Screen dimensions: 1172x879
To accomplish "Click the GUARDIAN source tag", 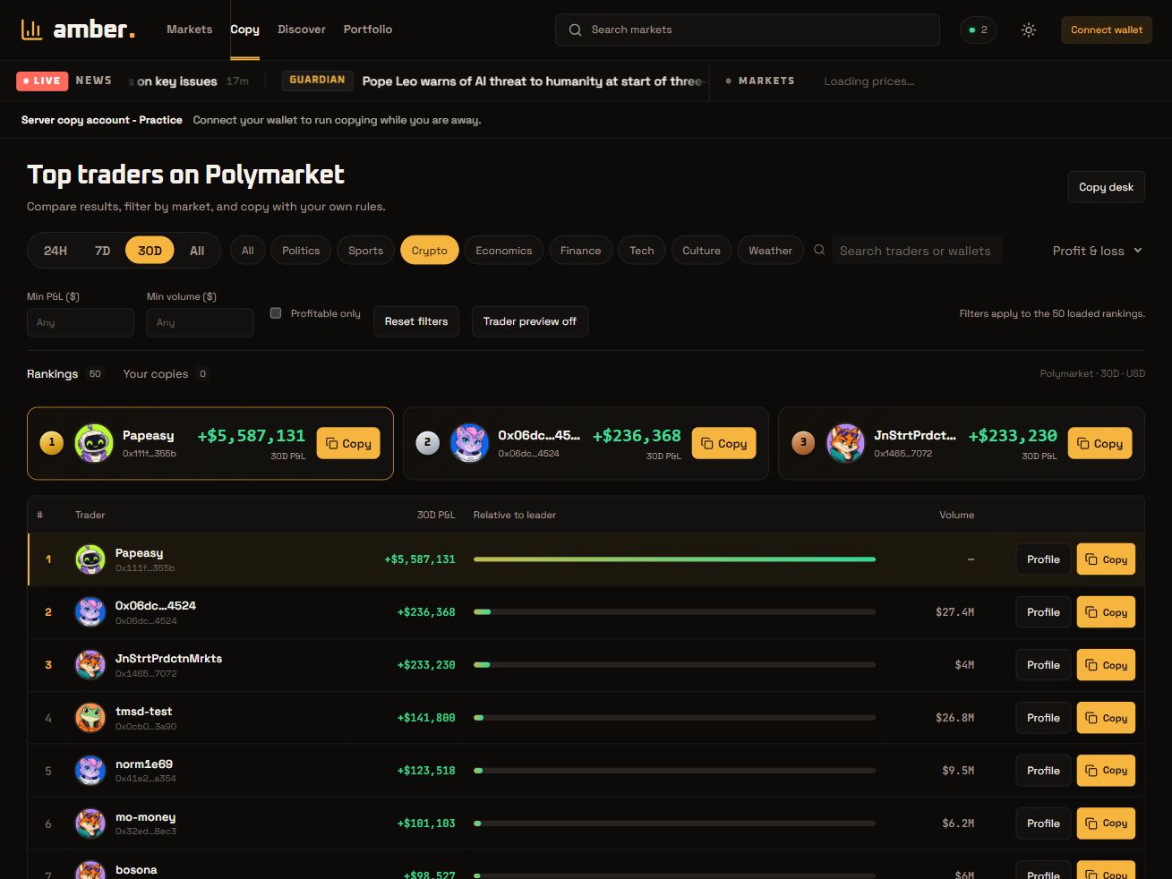I will pos(317,80).
